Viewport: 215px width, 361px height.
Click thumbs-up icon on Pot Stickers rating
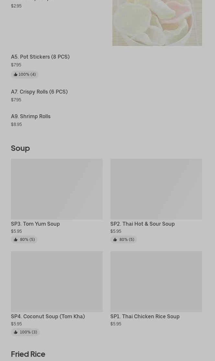[16, 74]
